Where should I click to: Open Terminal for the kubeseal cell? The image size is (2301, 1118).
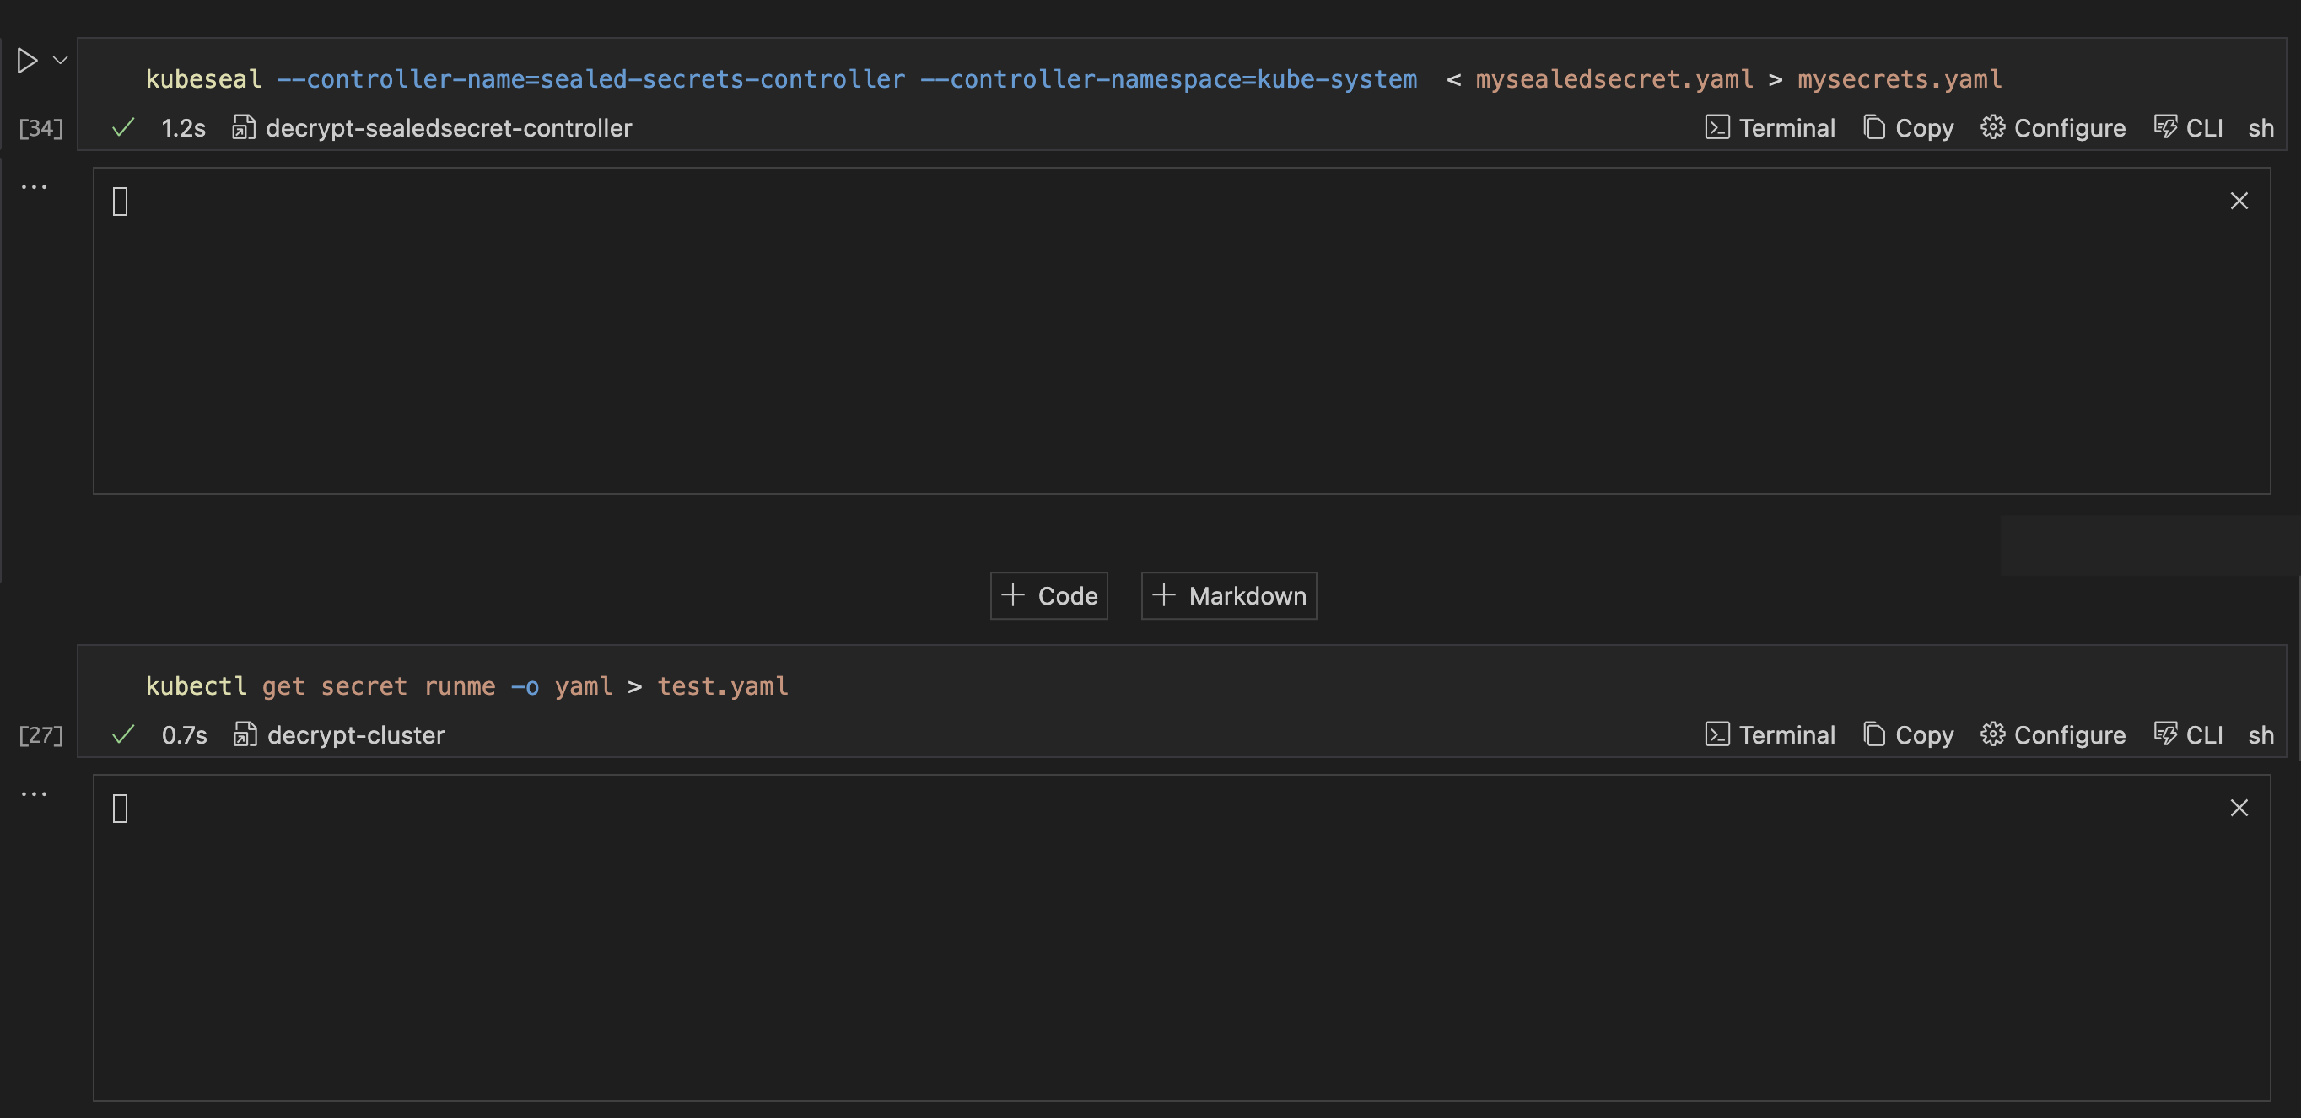coord(1770,127)
